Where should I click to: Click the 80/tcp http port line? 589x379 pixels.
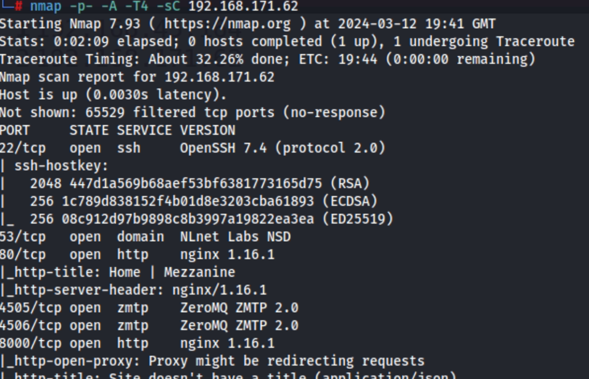click(x=137, y=254)
